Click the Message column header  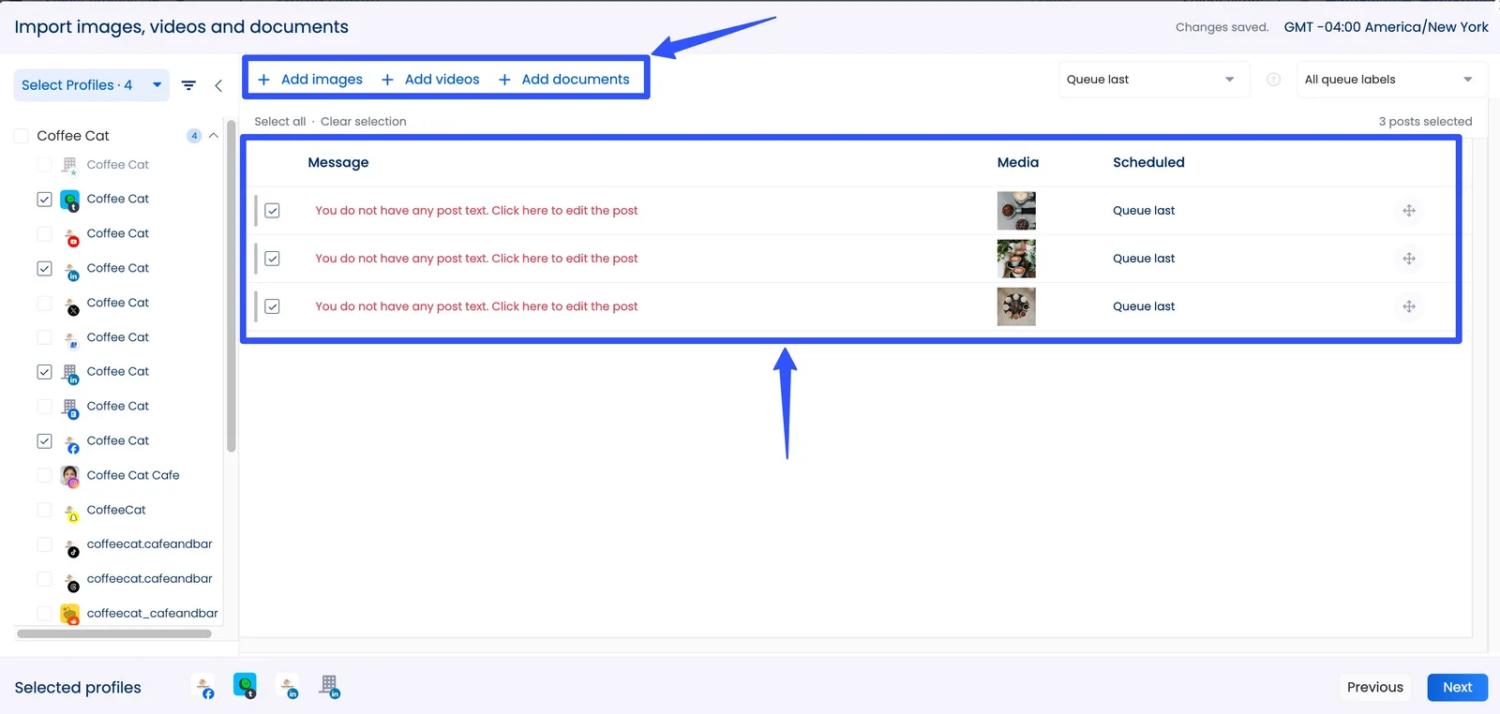point(338,163)
